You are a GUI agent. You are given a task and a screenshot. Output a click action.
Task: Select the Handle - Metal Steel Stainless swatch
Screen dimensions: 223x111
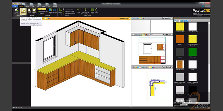click(x=180, y=77)
